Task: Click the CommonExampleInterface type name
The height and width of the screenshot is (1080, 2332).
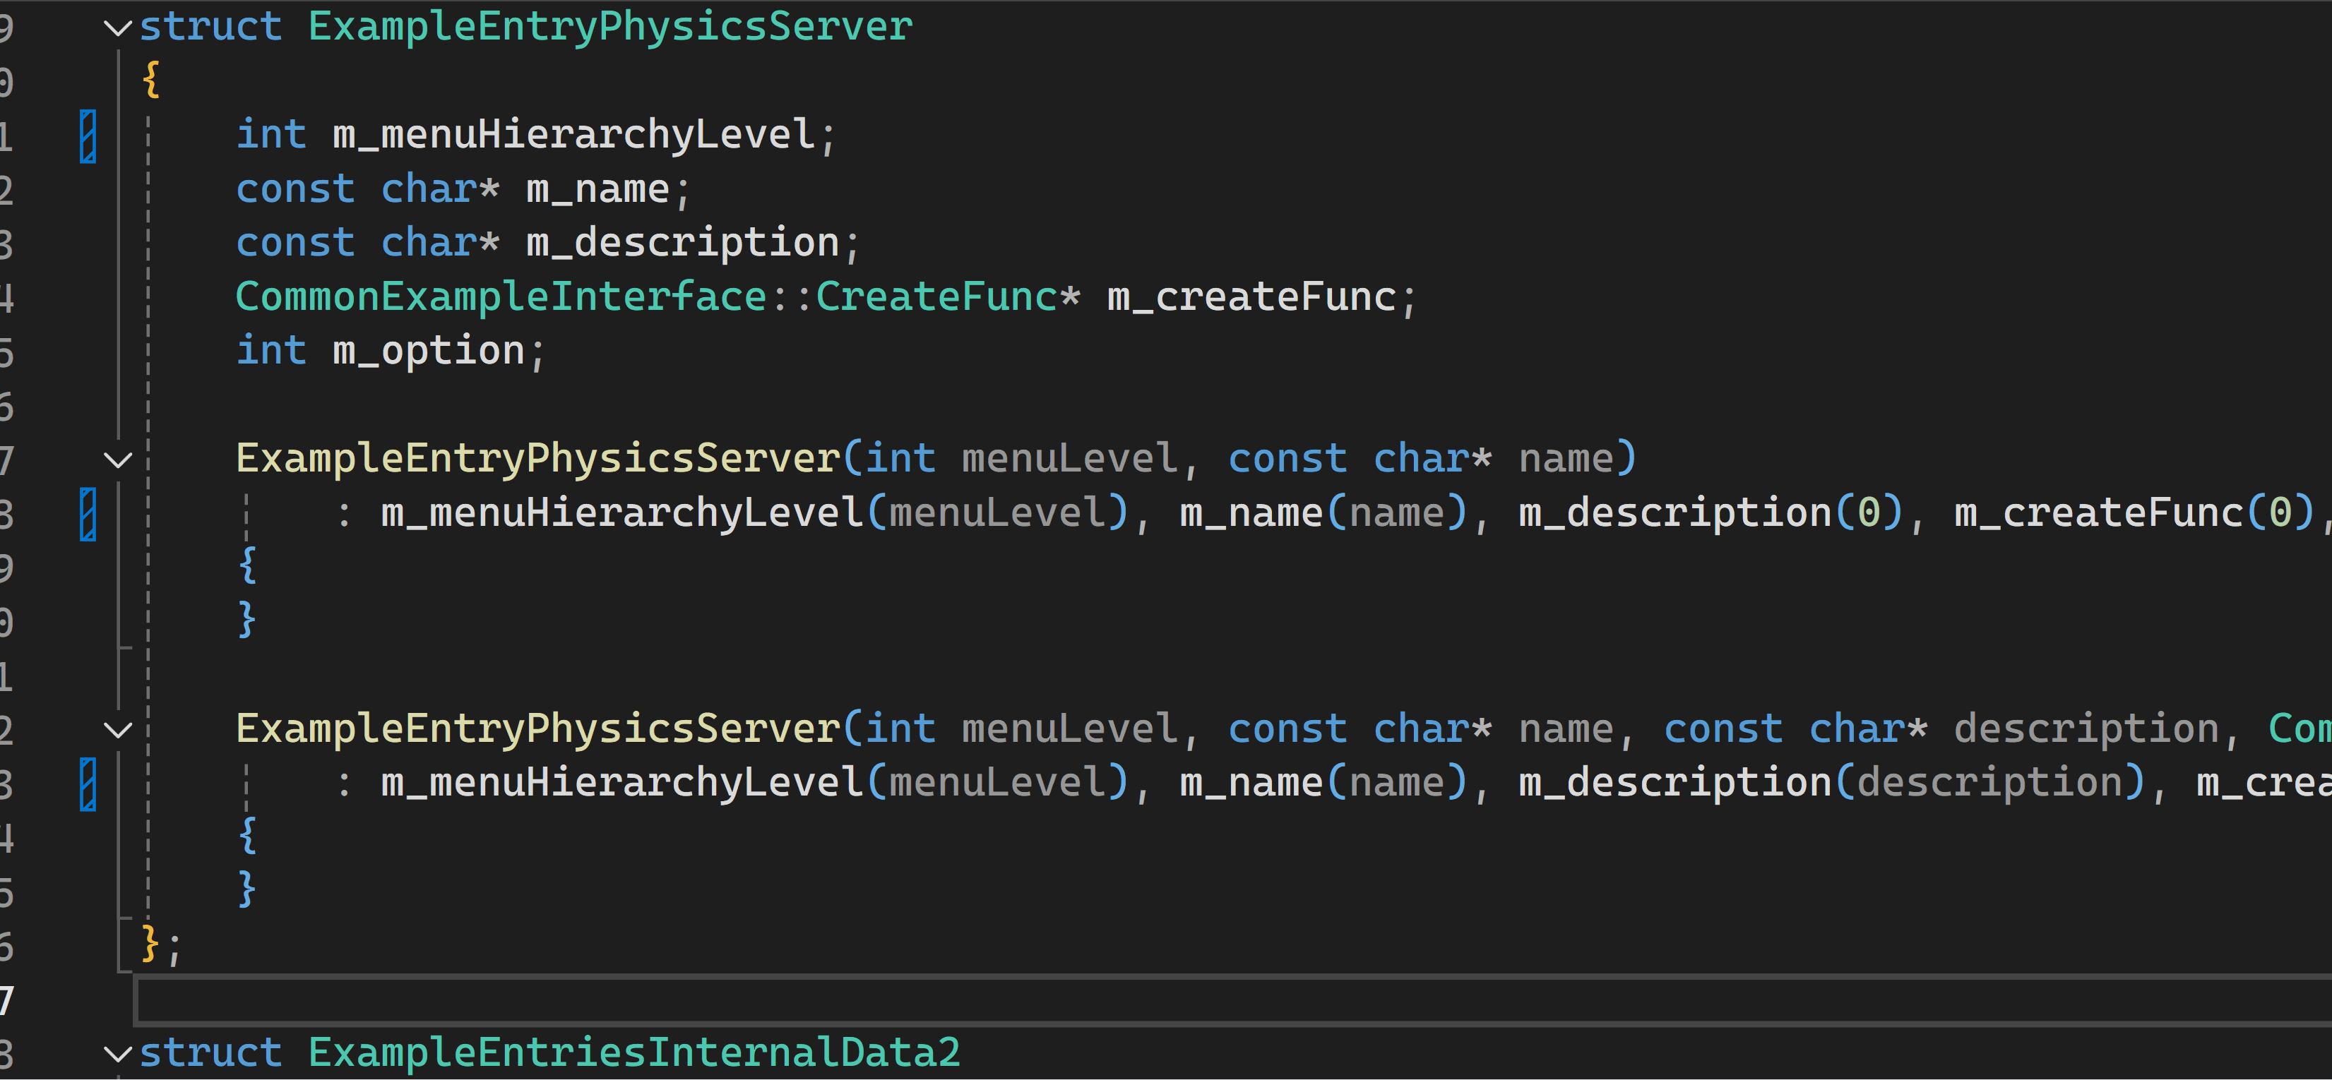Action: [x=501, y=298]
